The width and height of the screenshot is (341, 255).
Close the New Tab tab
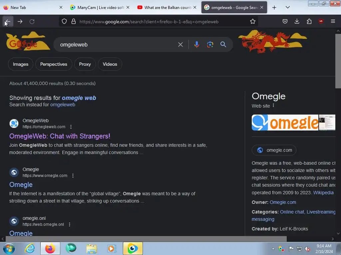tap(61, 8)
